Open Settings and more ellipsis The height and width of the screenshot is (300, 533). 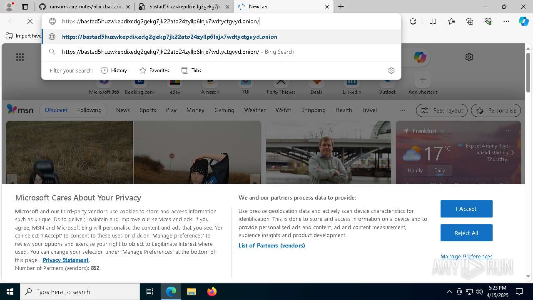coord(506,21)
